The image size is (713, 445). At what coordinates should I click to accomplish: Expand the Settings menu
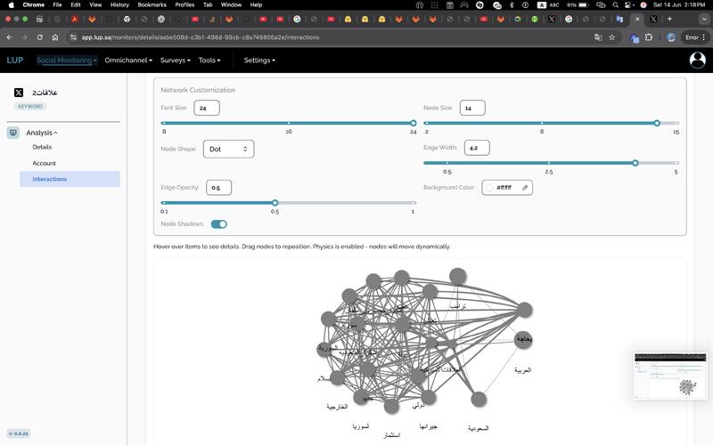(259, 60)
